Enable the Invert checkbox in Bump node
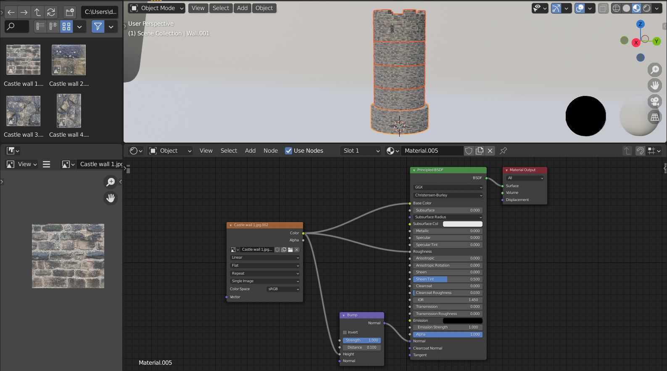This screenshot has height=371, width=667. (345, 332)
